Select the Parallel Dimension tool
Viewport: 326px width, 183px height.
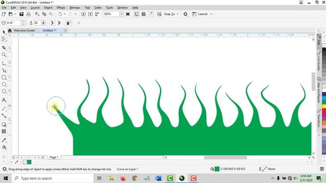(4, 109)
